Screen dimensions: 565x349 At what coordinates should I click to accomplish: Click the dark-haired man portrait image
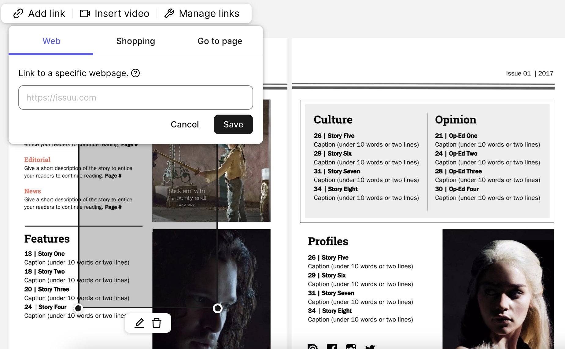211,289
